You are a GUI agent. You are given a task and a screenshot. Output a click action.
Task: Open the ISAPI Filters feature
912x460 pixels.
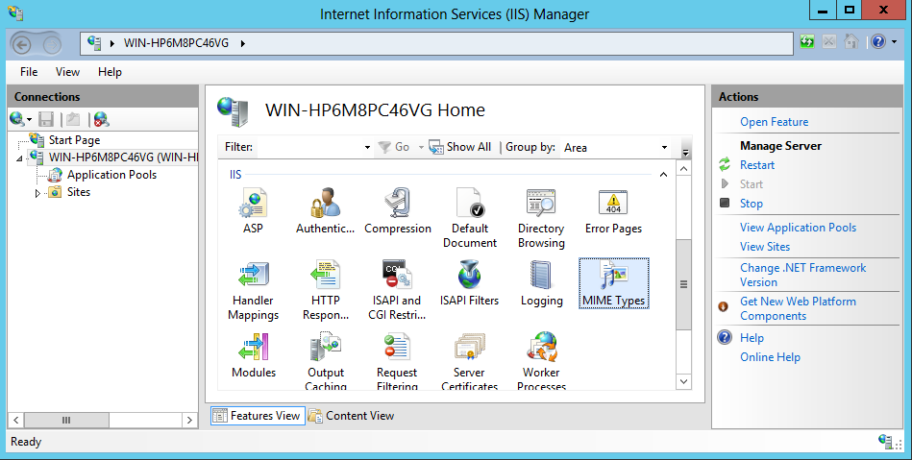[x=469, y=283]
